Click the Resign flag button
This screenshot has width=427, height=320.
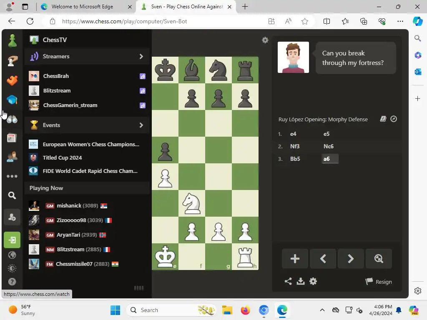coord(379,282)
